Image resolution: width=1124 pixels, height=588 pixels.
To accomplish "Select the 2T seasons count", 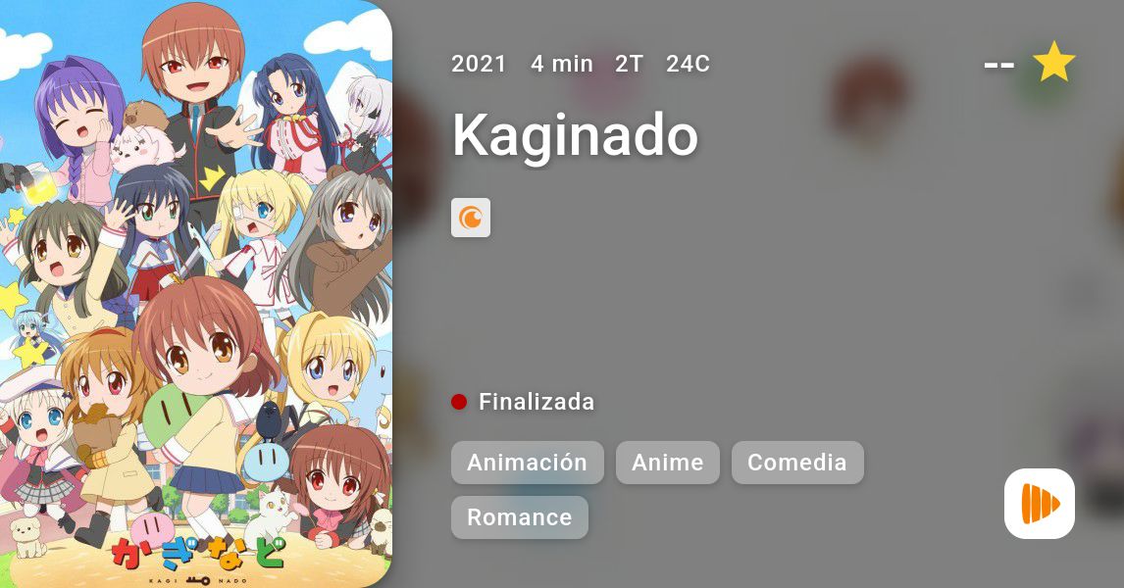I will [629, 64].
